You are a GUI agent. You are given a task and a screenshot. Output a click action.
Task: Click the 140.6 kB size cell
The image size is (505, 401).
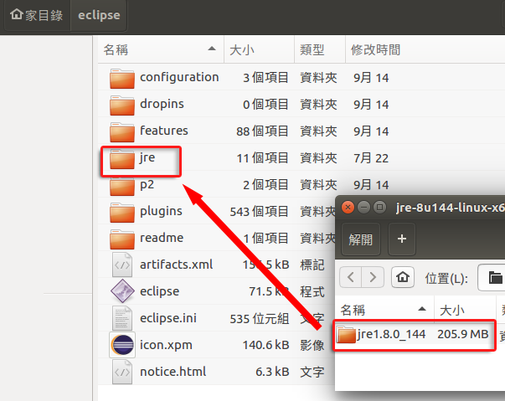(x=265, y=345)
